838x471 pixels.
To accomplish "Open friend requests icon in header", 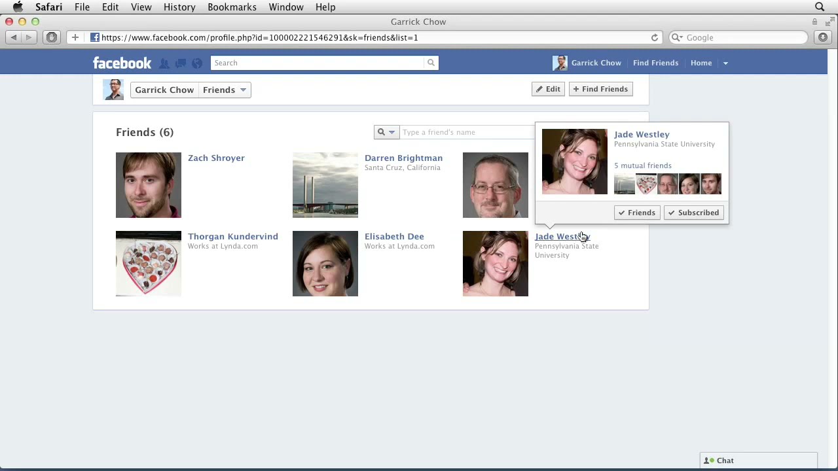I will (x=164, y=63).
